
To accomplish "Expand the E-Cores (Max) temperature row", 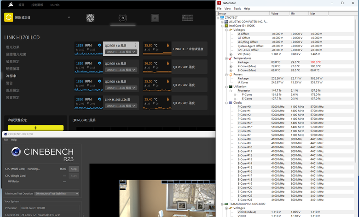I will (x=231, y=70).
